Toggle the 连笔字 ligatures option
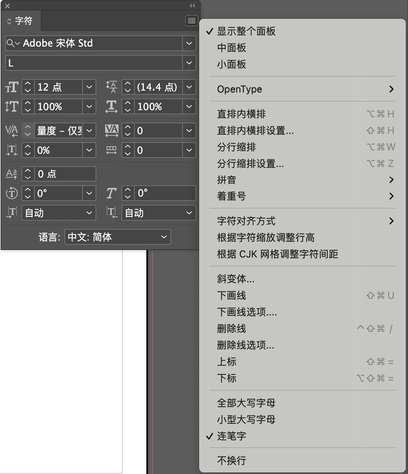Image resolution: width=408 pixels, height=474 pixels. click(232, 436)
